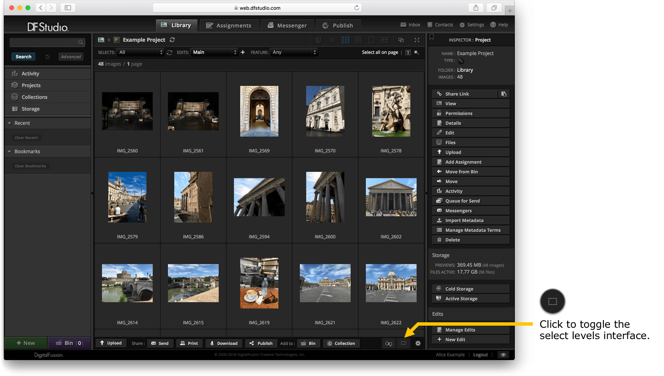Click the Import Metadata button

(471, 220)
